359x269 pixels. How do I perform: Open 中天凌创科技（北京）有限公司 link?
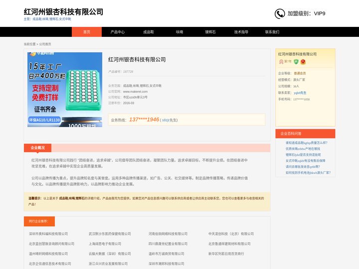[x=231, y=234]
